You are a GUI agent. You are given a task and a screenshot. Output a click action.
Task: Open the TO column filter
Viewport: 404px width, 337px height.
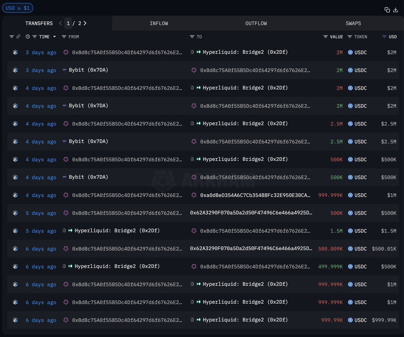[192, 36]
